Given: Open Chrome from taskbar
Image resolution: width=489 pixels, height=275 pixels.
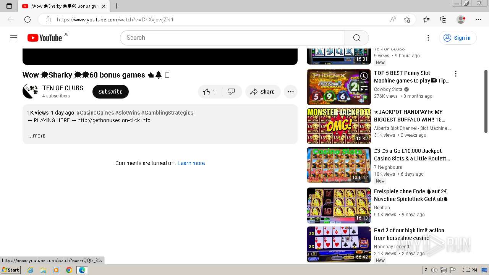Looking at the screenshot, I should 69,270.
